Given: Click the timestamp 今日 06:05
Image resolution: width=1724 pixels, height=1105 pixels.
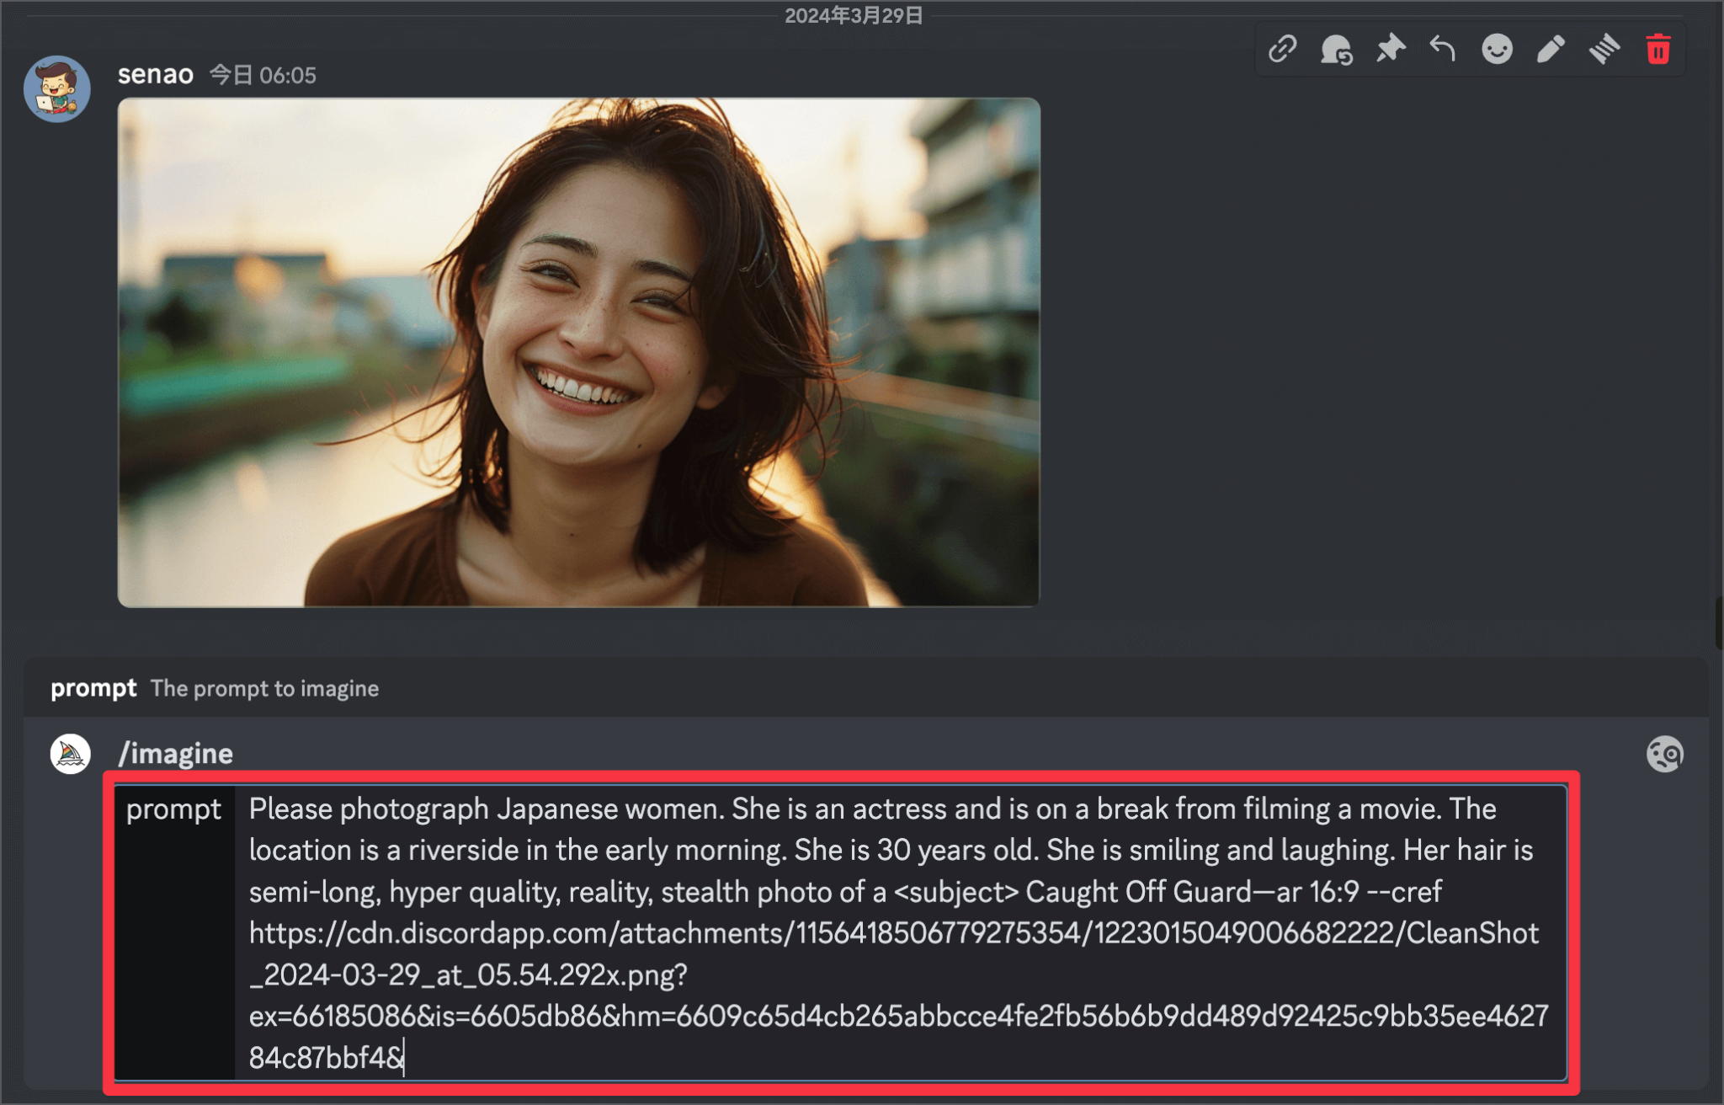Looking at the screenshot, I should (262, 76).
